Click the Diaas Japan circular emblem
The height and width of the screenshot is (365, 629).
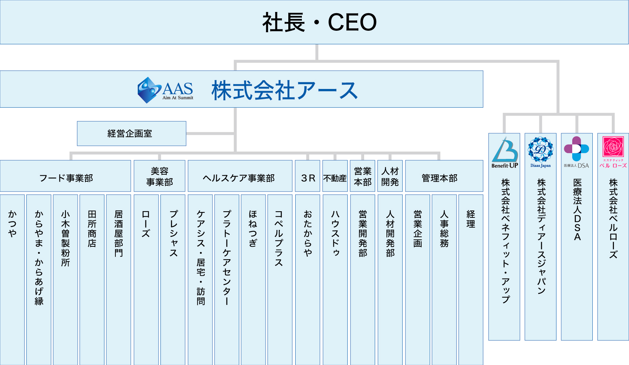[539, 151]
